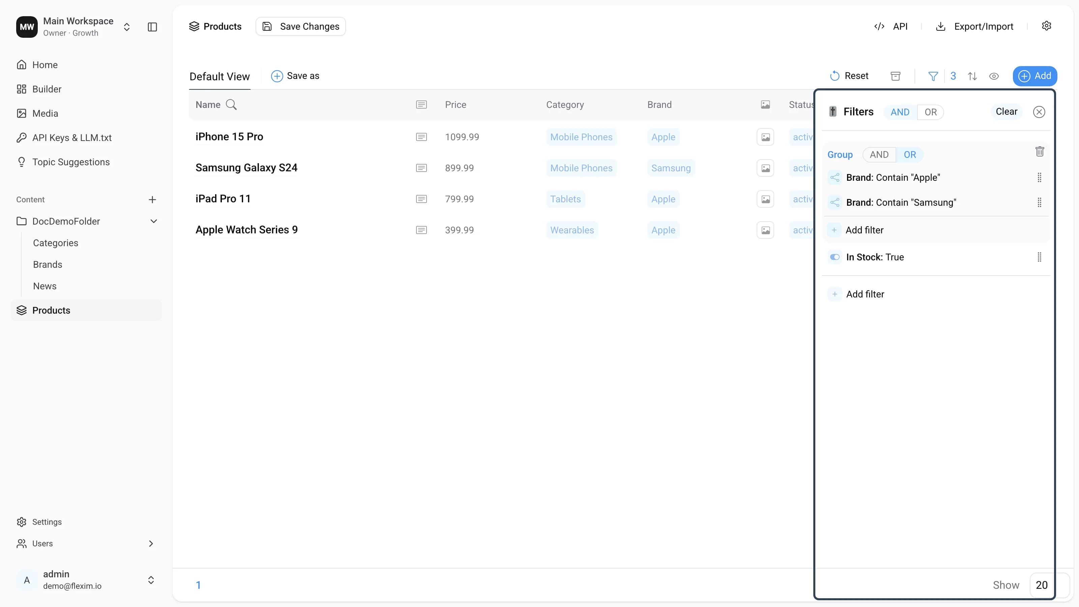Search names with the magnifier icon
This screenshot has width=1079, height=607.
(x=231, y=105)
